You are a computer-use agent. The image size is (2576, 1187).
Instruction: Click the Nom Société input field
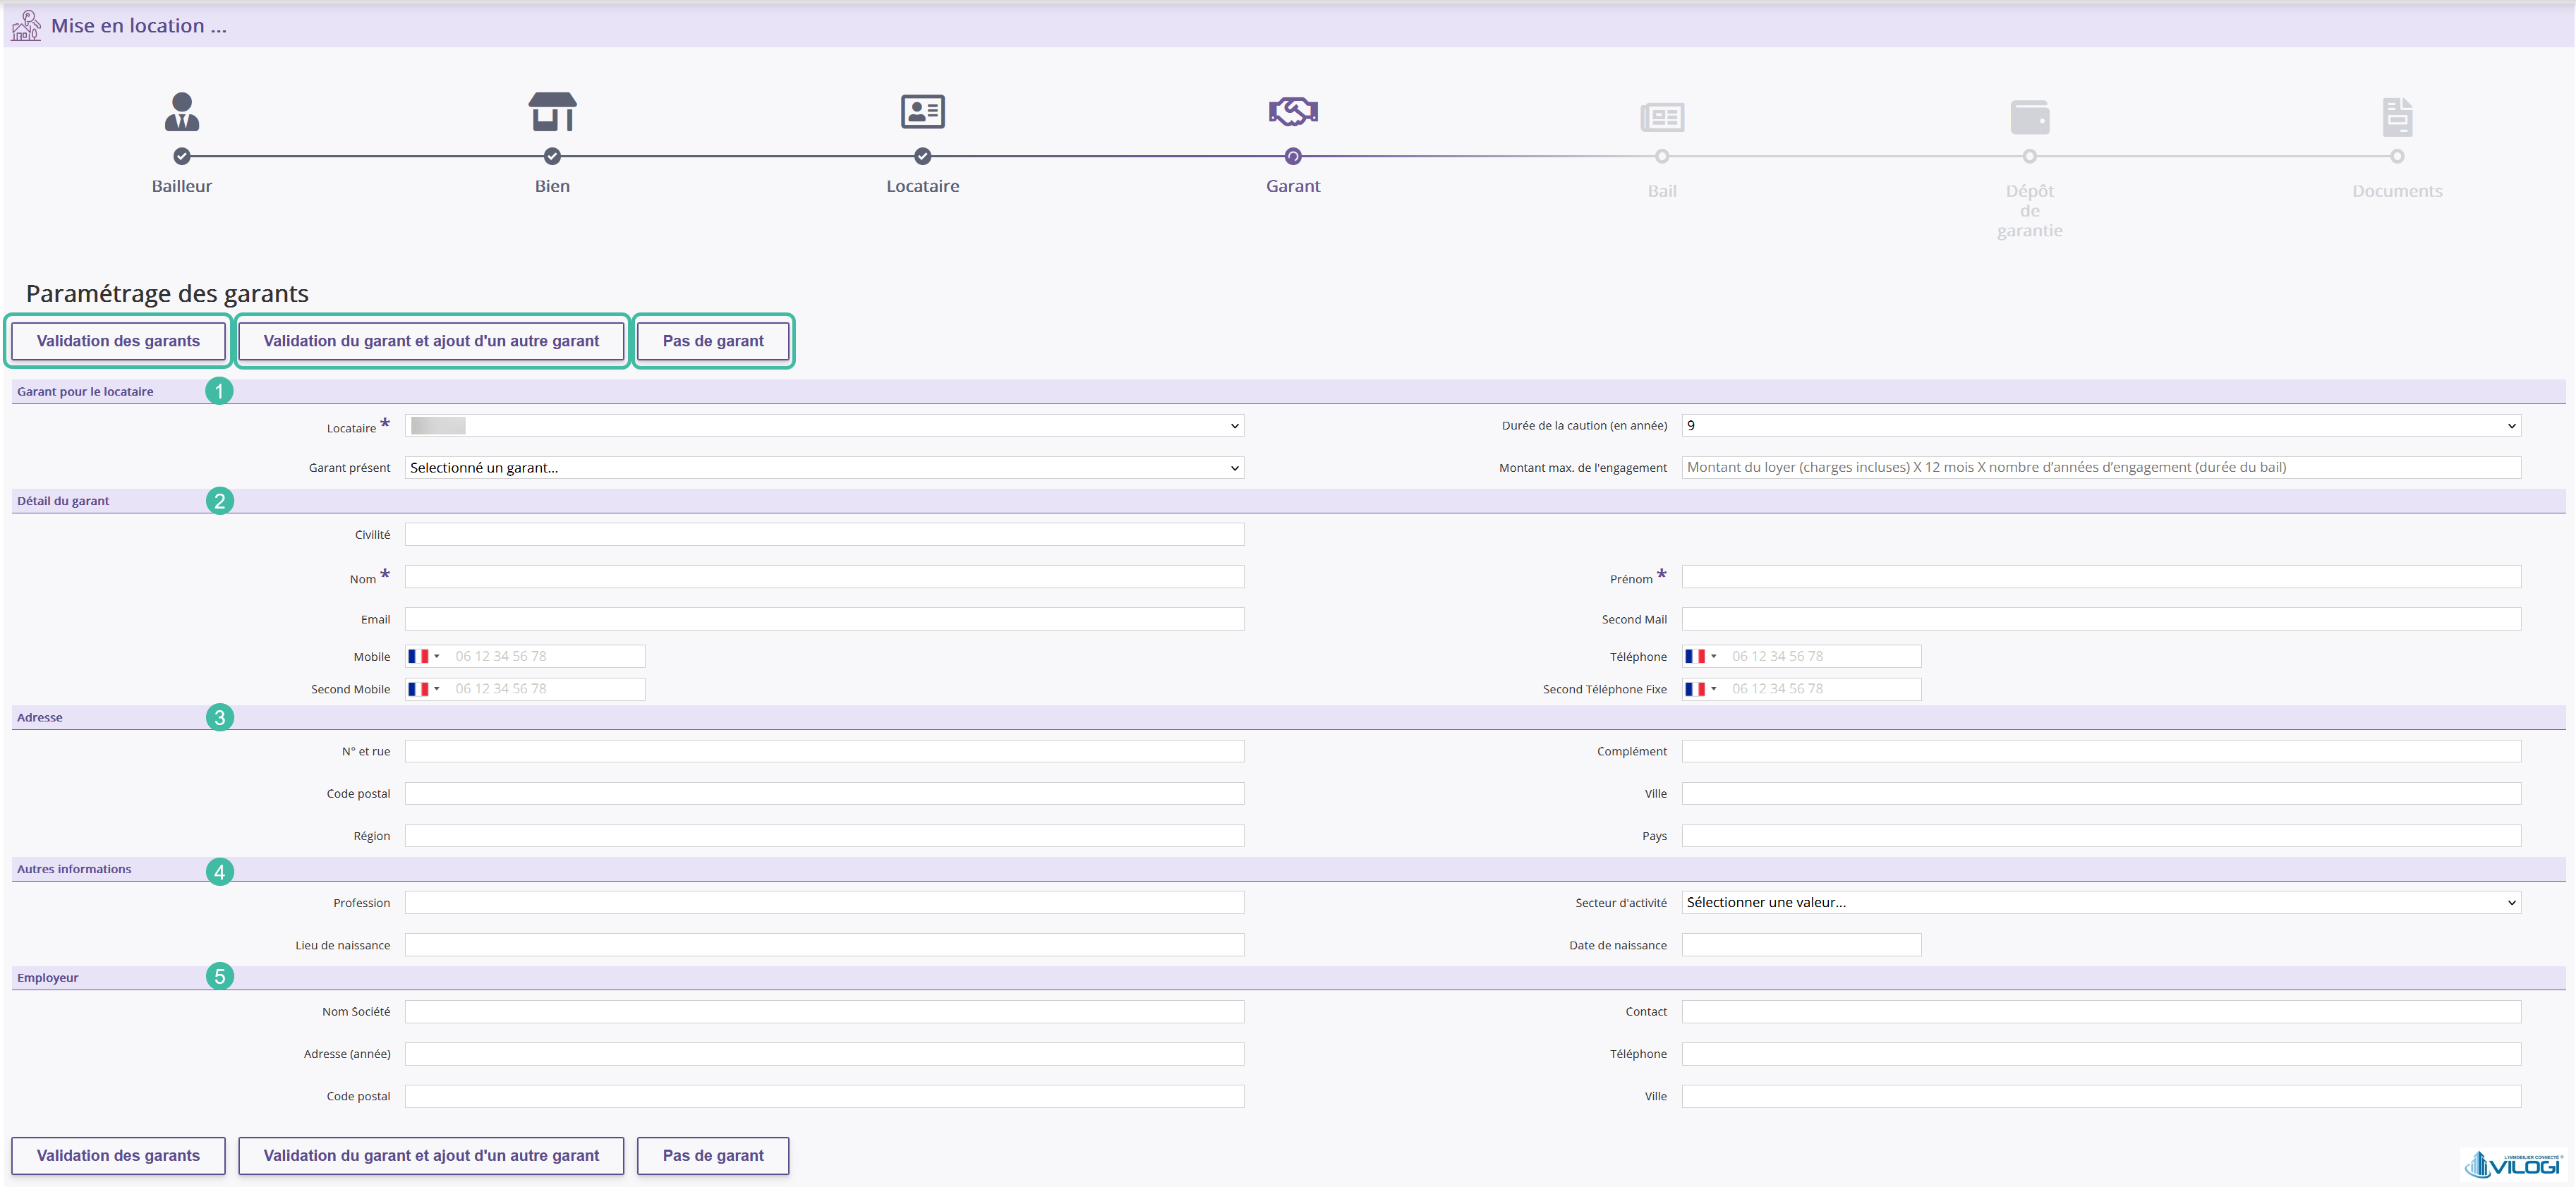point(824,1012)
